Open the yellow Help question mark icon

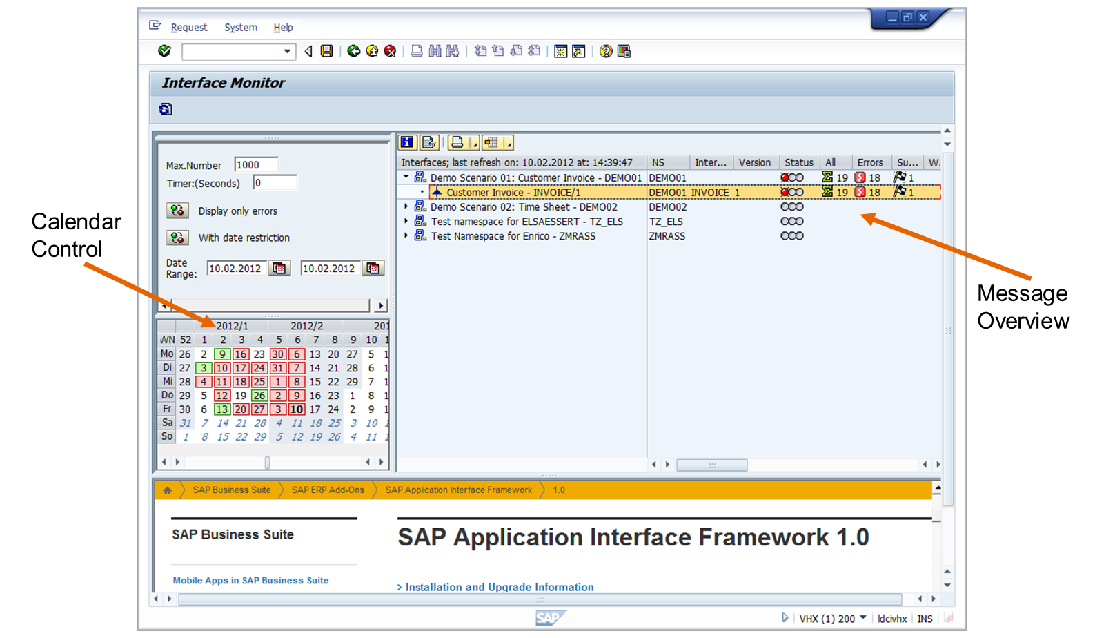click(x=606, y=51)
